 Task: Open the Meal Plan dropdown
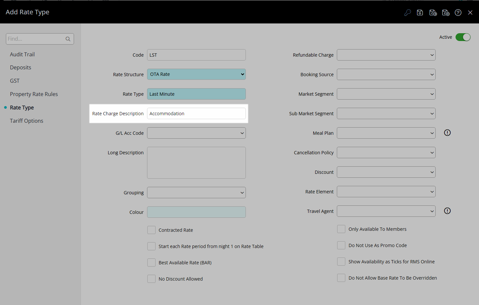386,133
